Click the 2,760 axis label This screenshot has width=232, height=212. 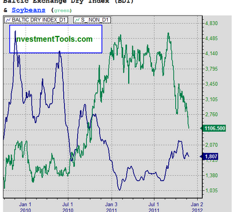point(212,114)
